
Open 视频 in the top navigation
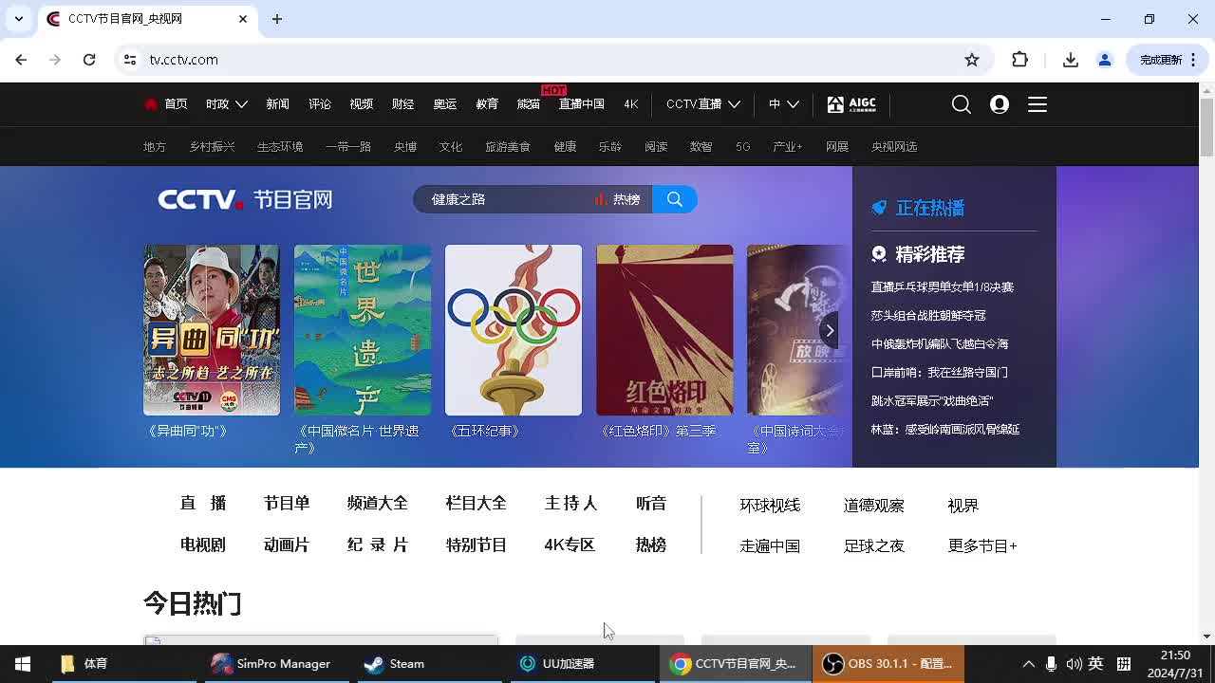click(x=362, y=104)
